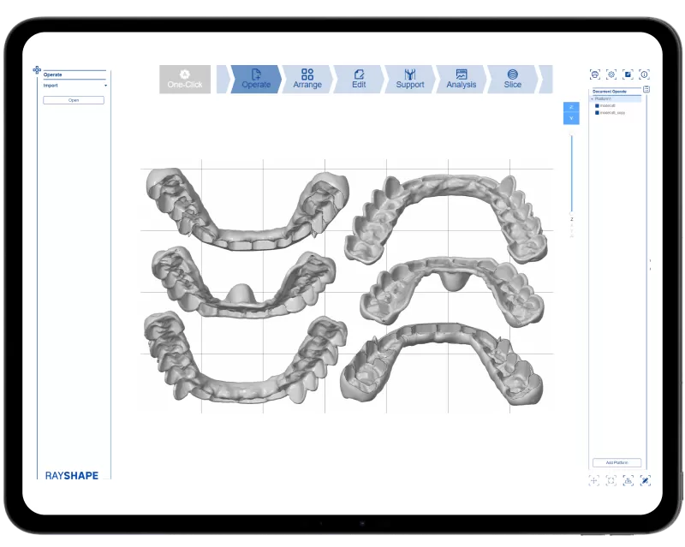Toggle the model.stl_copy visibility checkbox
This screenshot has width=685, height=547.
pyautogui.click(x=597, y=112)
